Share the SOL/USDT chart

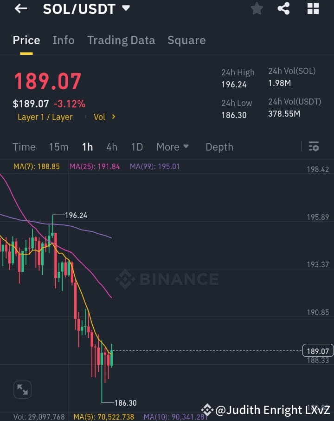click(284, 8)
